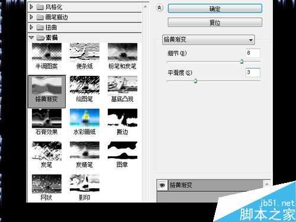Screen dimensions: 296x222
Task: Select the 铬黄渐变 filter thumbnail
Action: click(x=47, y=91)
